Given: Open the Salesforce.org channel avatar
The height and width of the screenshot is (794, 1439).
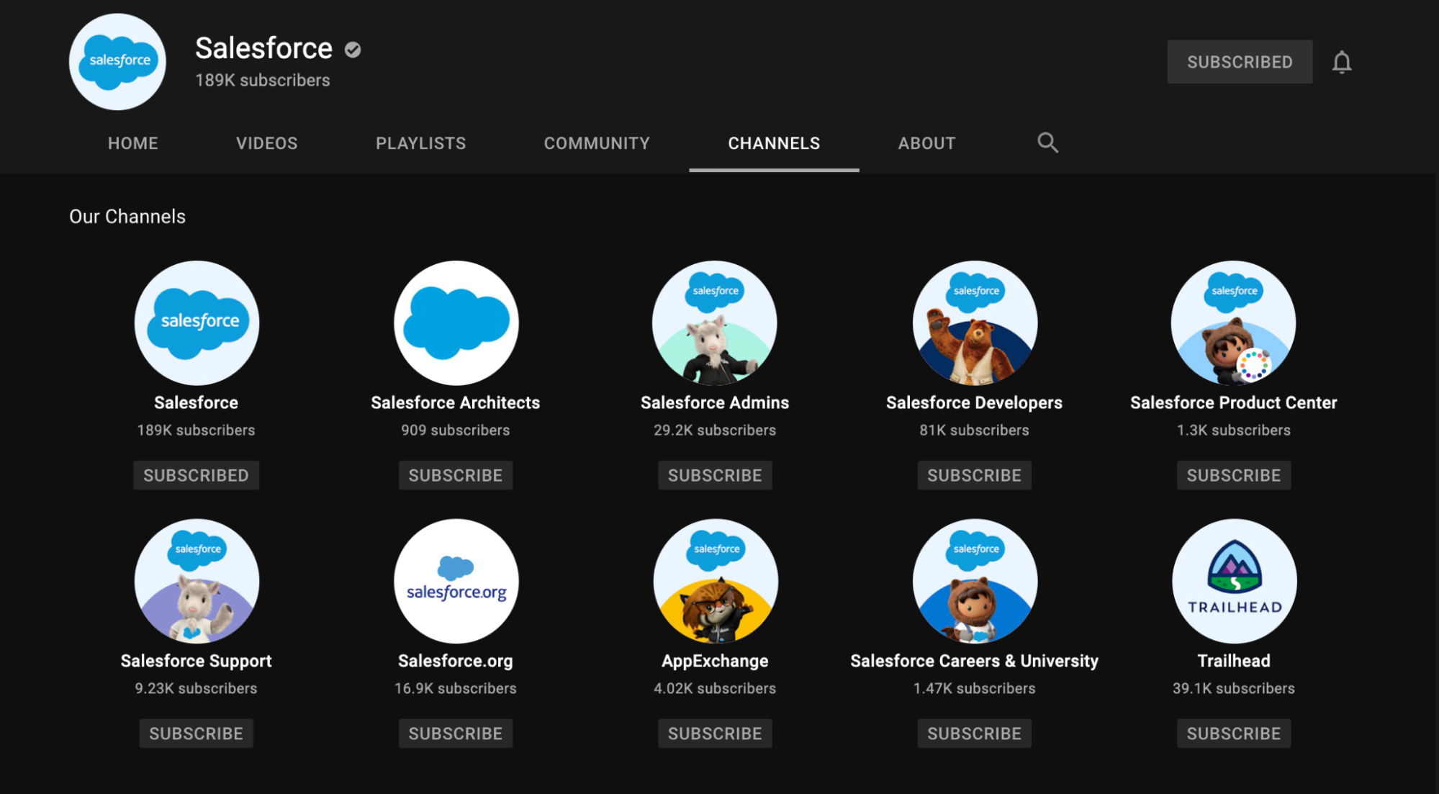Looking at the screenshot, I should 455,581.
